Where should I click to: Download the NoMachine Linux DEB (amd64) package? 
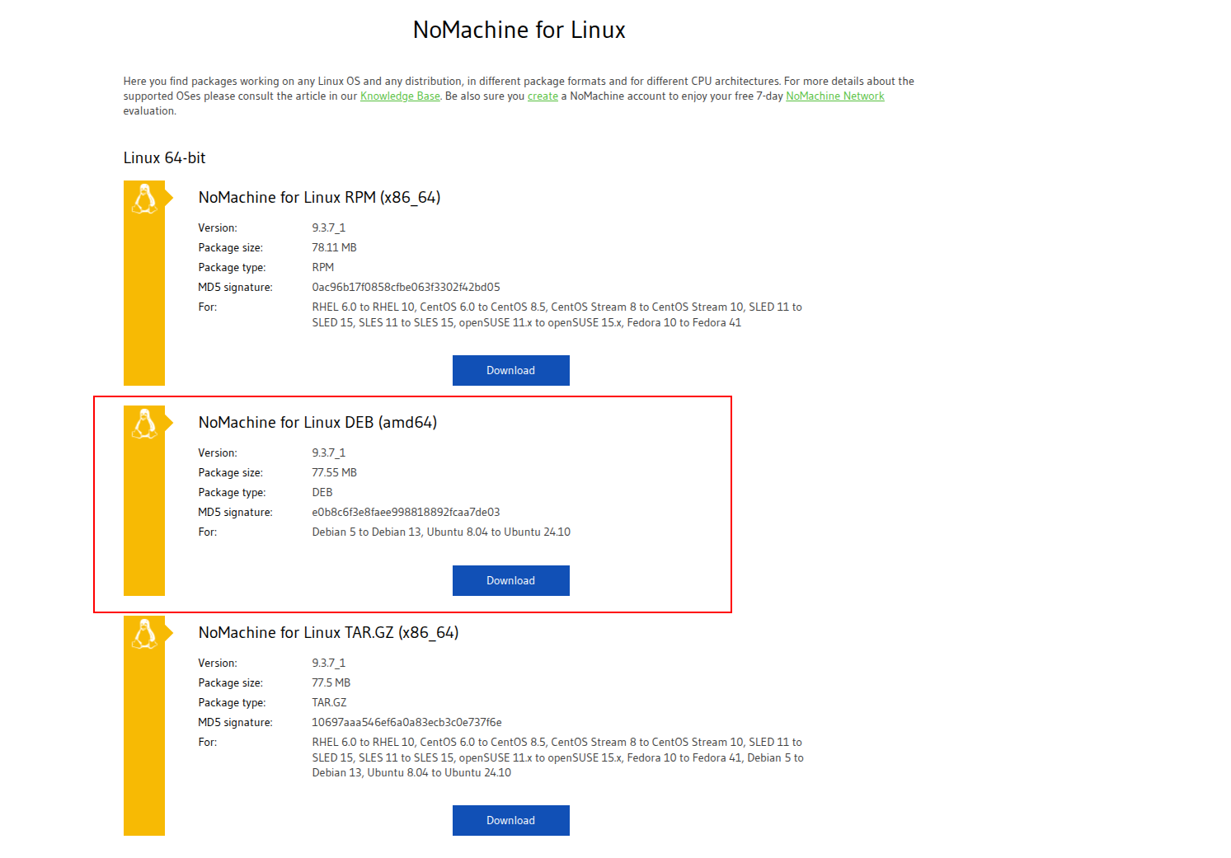tap(511, 580)
